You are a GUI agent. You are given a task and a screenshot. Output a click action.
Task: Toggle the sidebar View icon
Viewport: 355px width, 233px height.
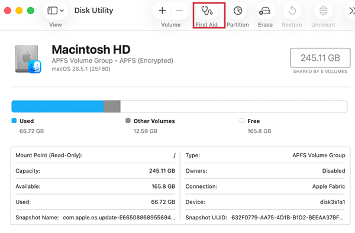coord(52,11)
